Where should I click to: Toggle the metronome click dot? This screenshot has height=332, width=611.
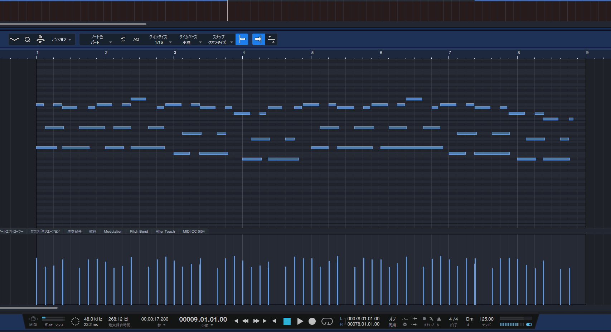[x=424, y=319]
